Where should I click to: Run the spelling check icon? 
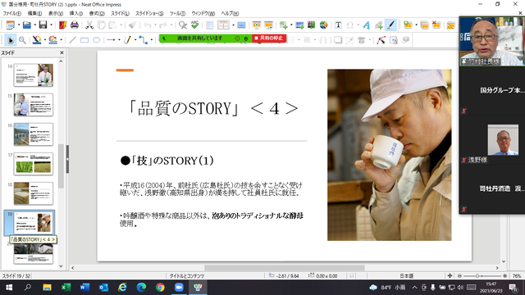point(194,25)
